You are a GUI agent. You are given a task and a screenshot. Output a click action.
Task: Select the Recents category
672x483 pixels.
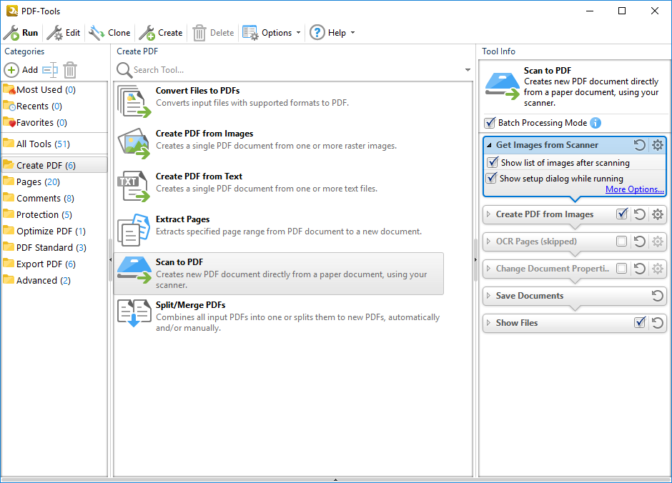(x=54, y=106)
